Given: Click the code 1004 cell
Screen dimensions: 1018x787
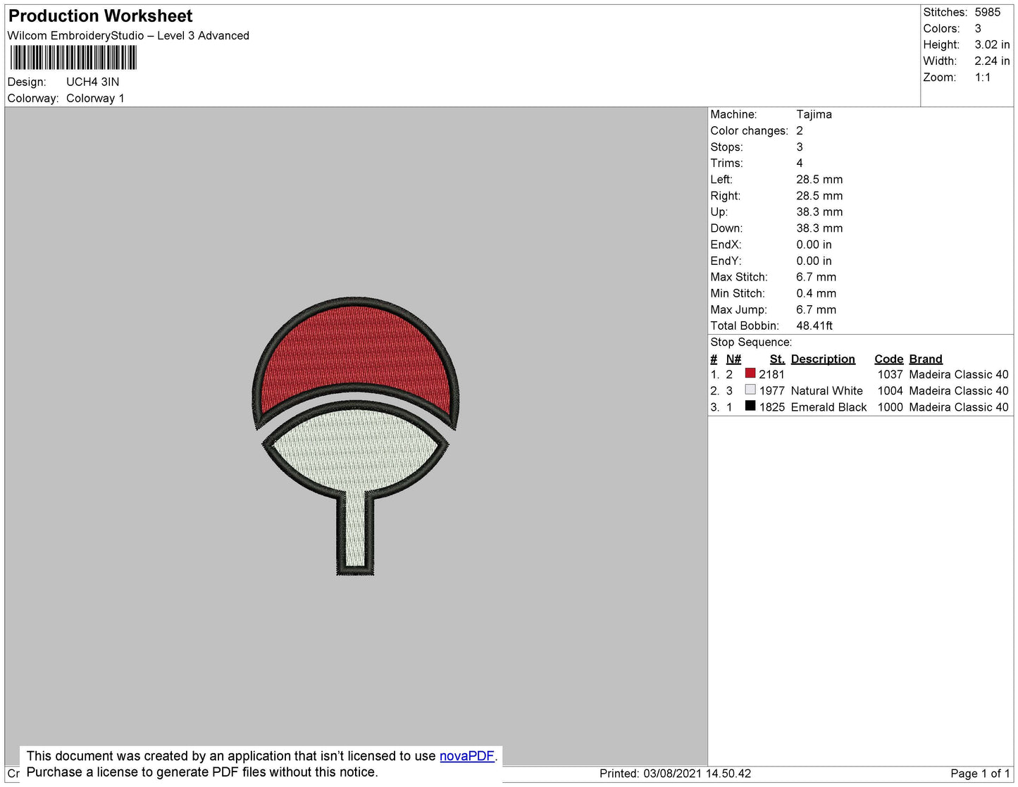Looking at the screenshot, I should tap(890, 391).
